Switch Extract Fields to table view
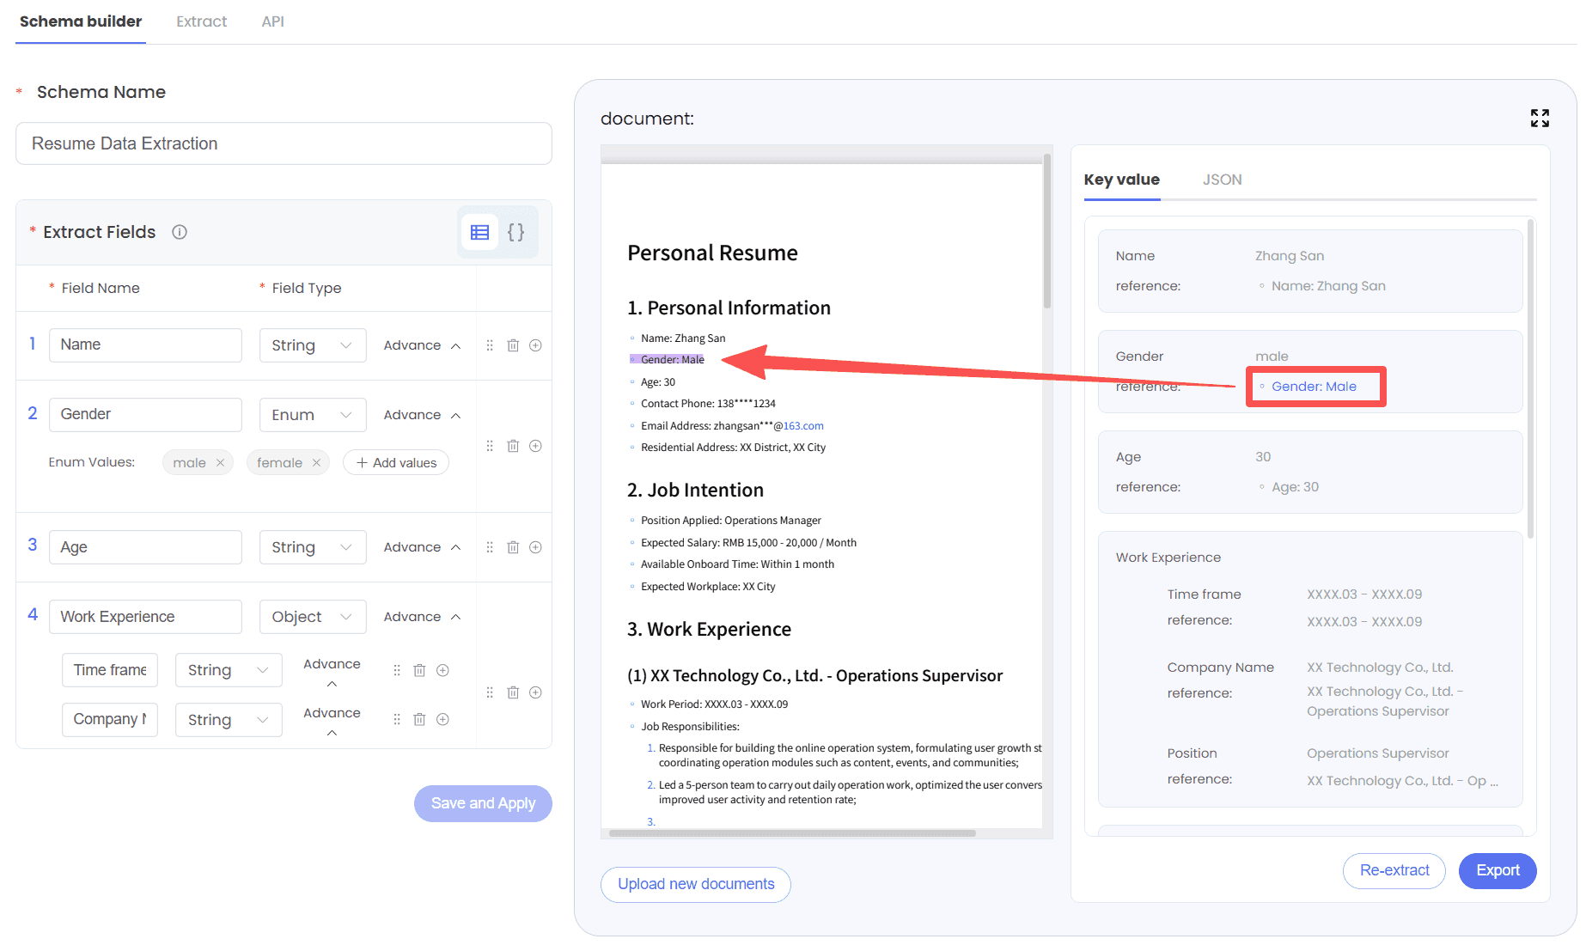 479,232
